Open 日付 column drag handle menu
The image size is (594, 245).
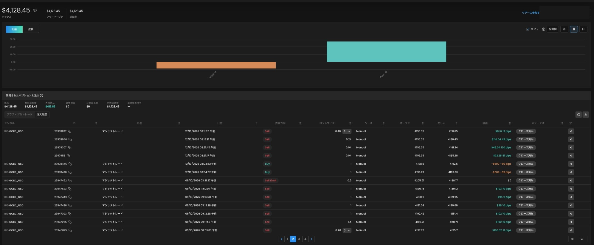pos(256,123)
